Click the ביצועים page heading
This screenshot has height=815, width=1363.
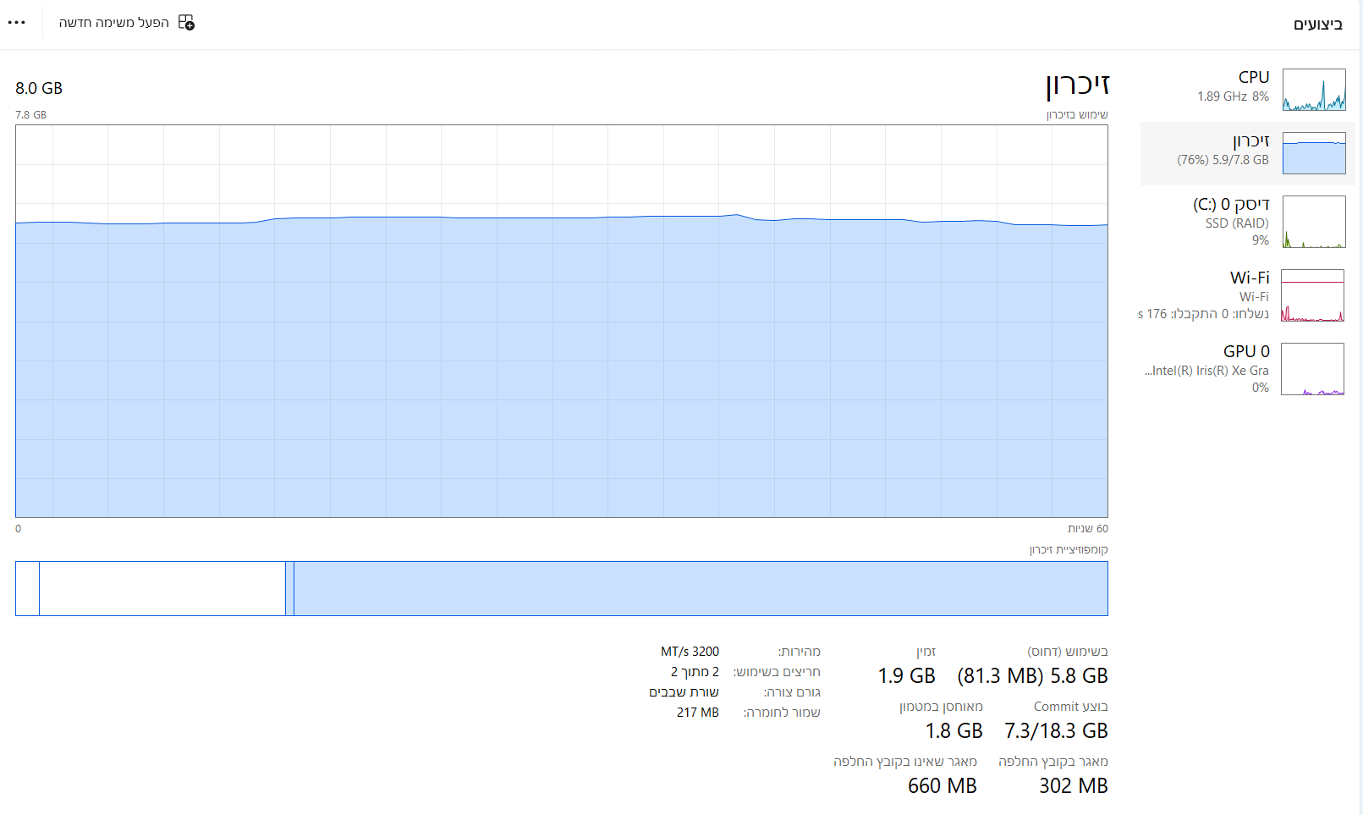pyautogui.click(x=1317, y=24)
